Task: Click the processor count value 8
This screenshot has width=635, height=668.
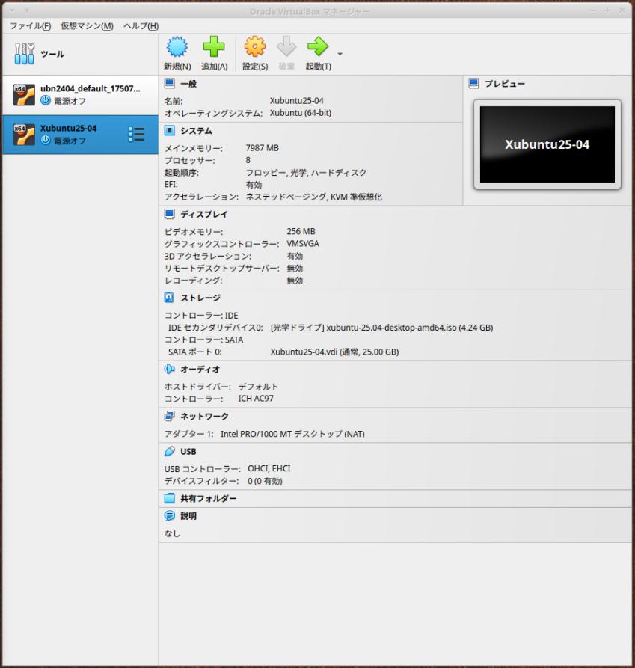Action: [248, 160]
